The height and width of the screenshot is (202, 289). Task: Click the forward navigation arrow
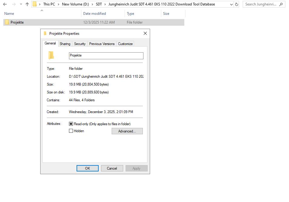click(x=14, y=4)
